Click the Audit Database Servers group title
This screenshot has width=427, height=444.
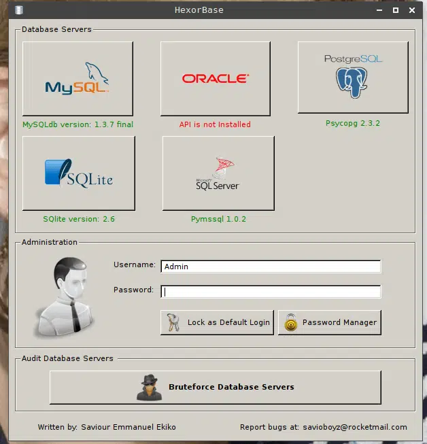[x=67, y=358]
